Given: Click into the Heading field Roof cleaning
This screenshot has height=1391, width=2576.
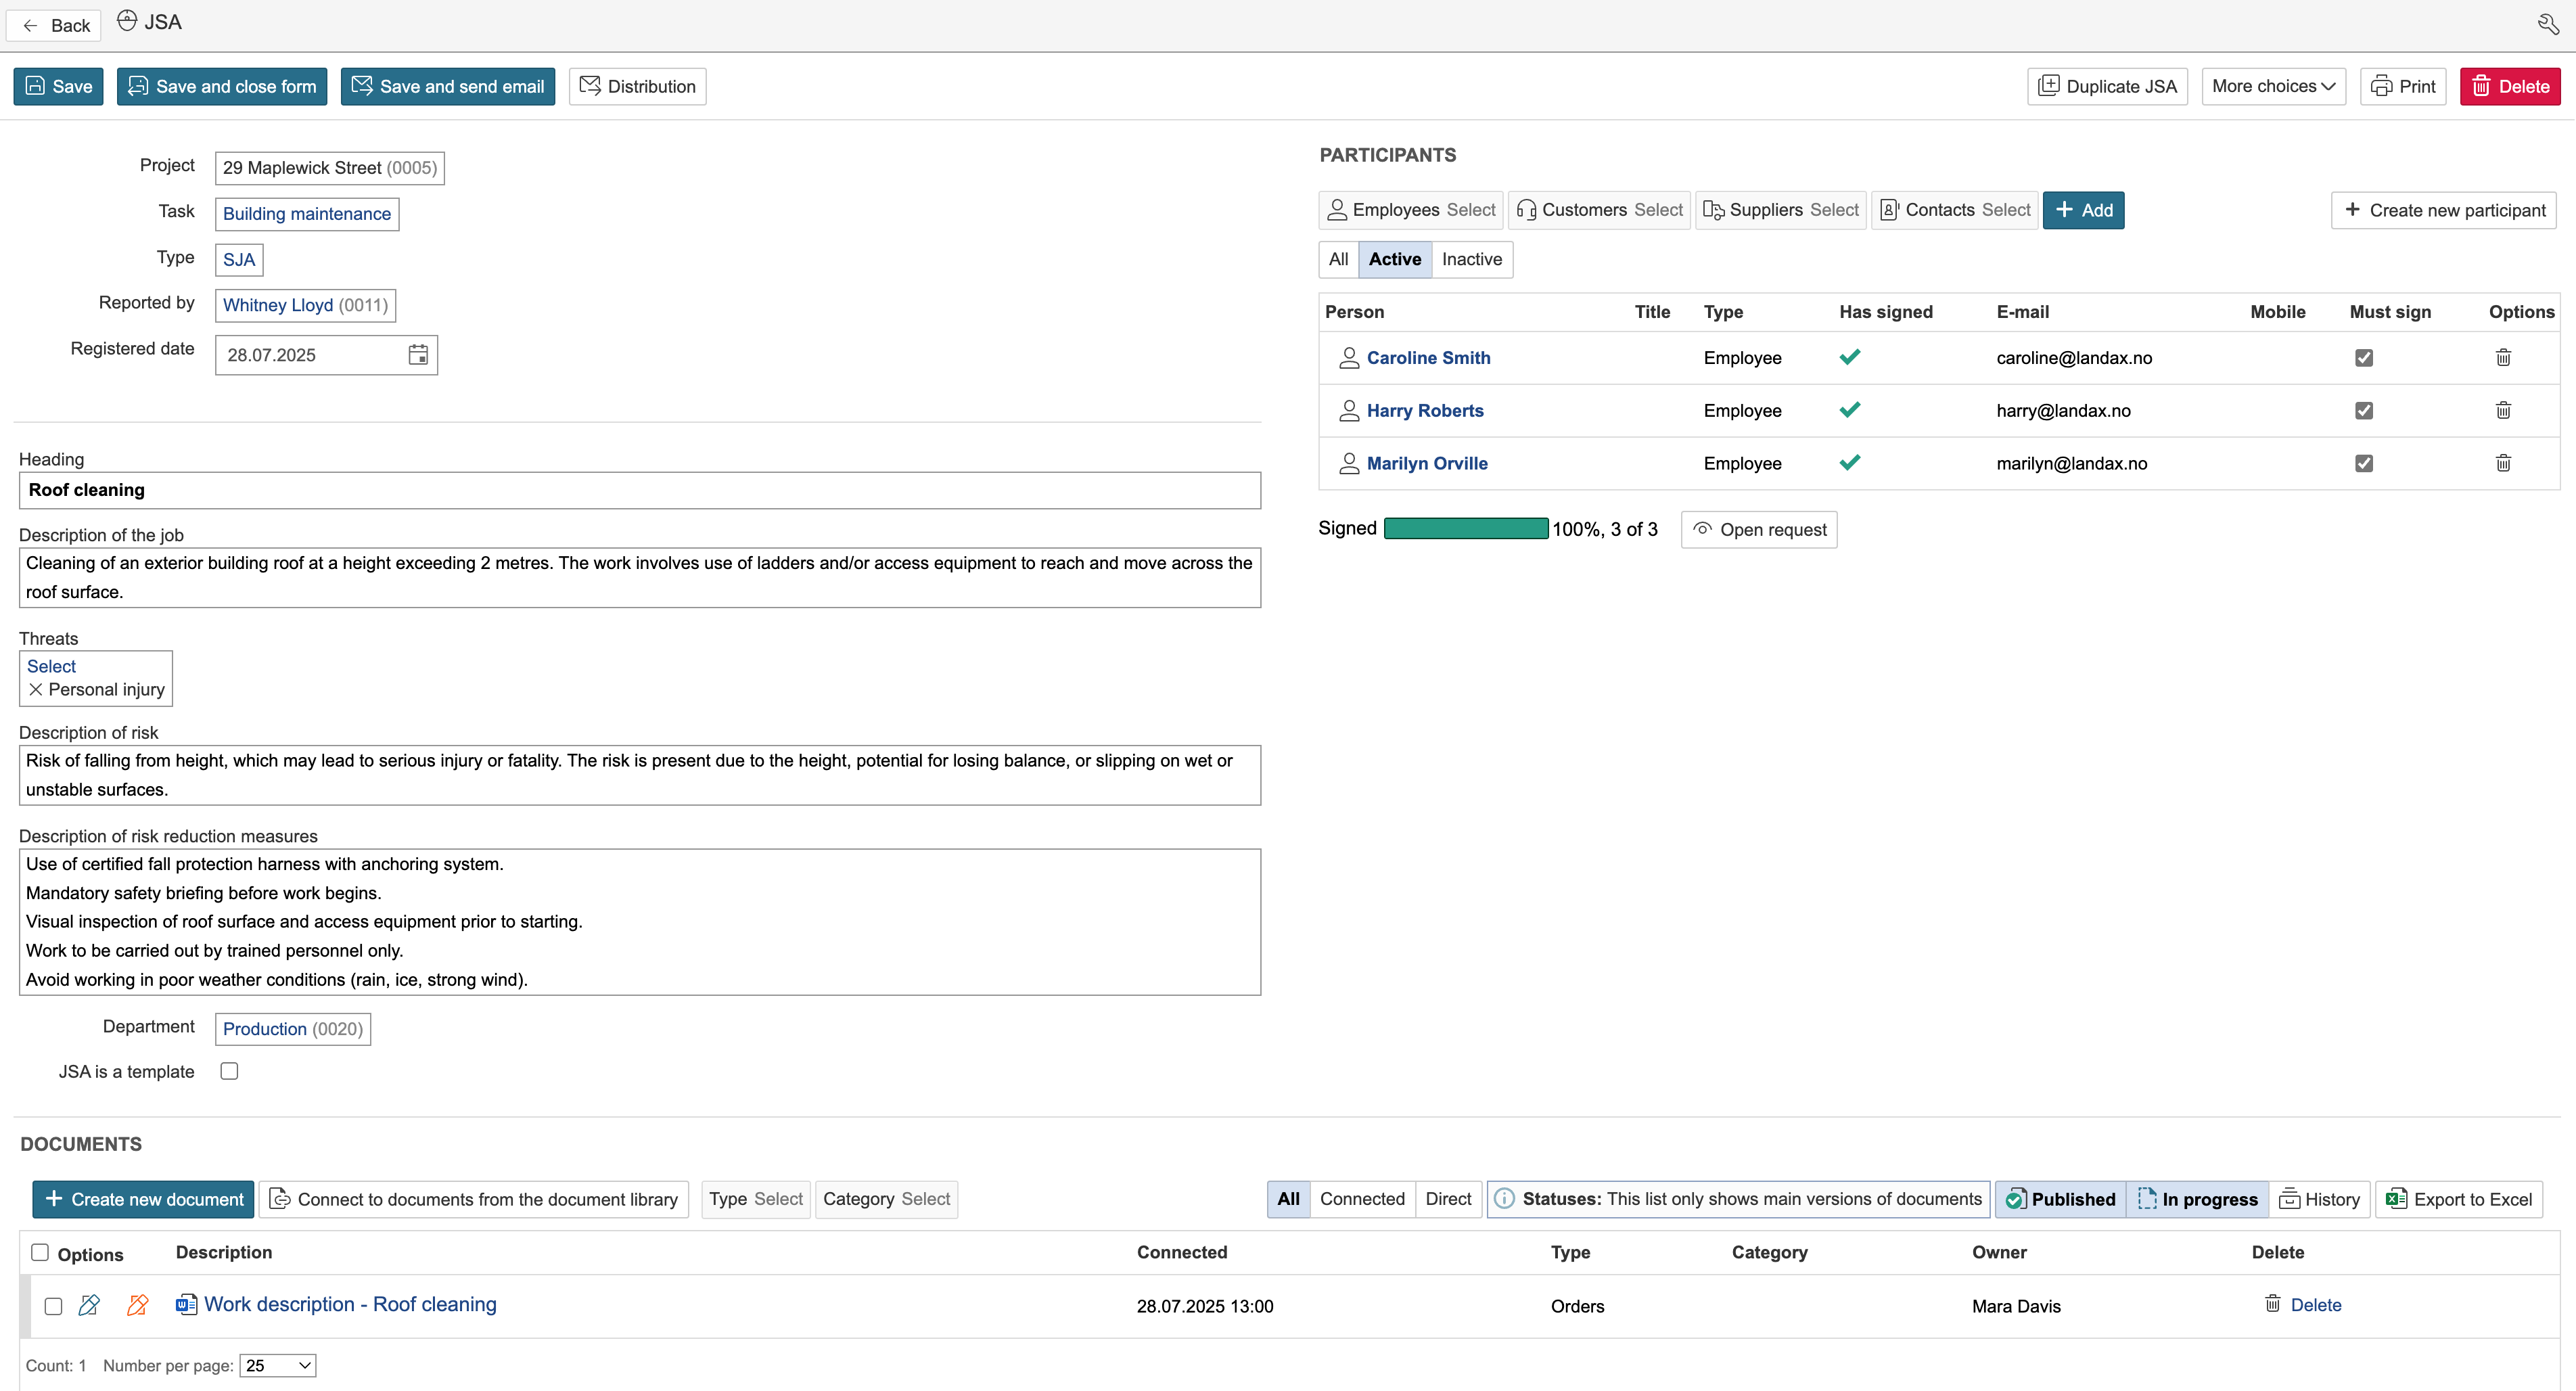Looking at the screenshot, I should [x=640, y=490].
